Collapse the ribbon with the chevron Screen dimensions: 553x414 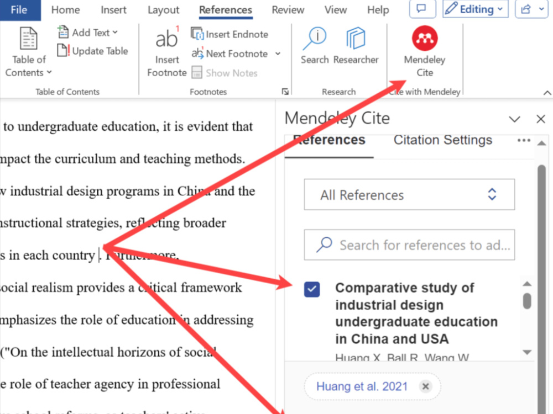point(547,93)
